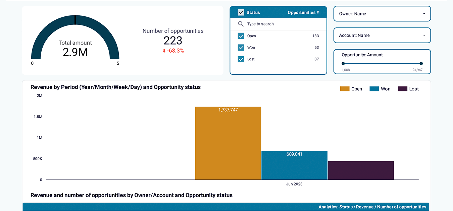Screen dimensions: 453x211
Task: Click the Owner: Name dropdown arrow
Action: point(424,14)
